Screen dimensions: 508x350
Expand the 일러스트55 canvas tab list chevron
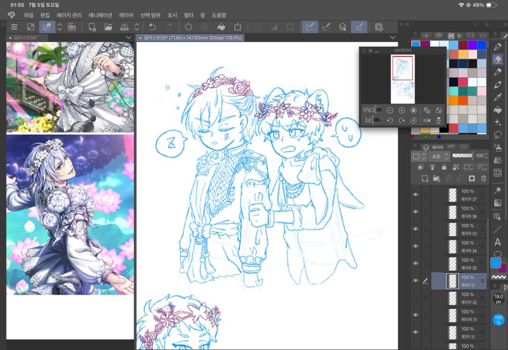click(x=393, y=38)
